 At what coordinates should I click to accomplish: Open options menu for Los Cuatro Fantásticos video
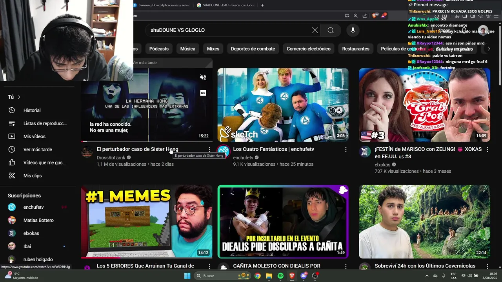point(346,150)
